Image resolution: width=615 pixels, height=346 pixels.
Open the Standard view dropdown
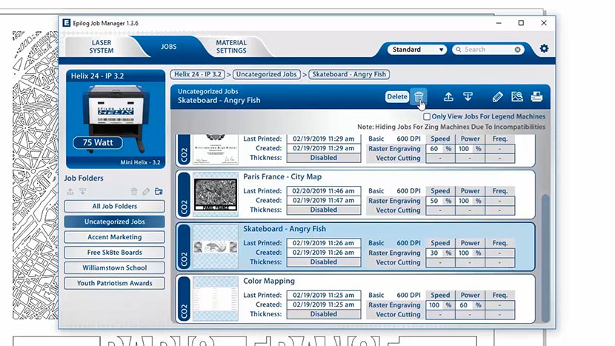pos(417,50)
